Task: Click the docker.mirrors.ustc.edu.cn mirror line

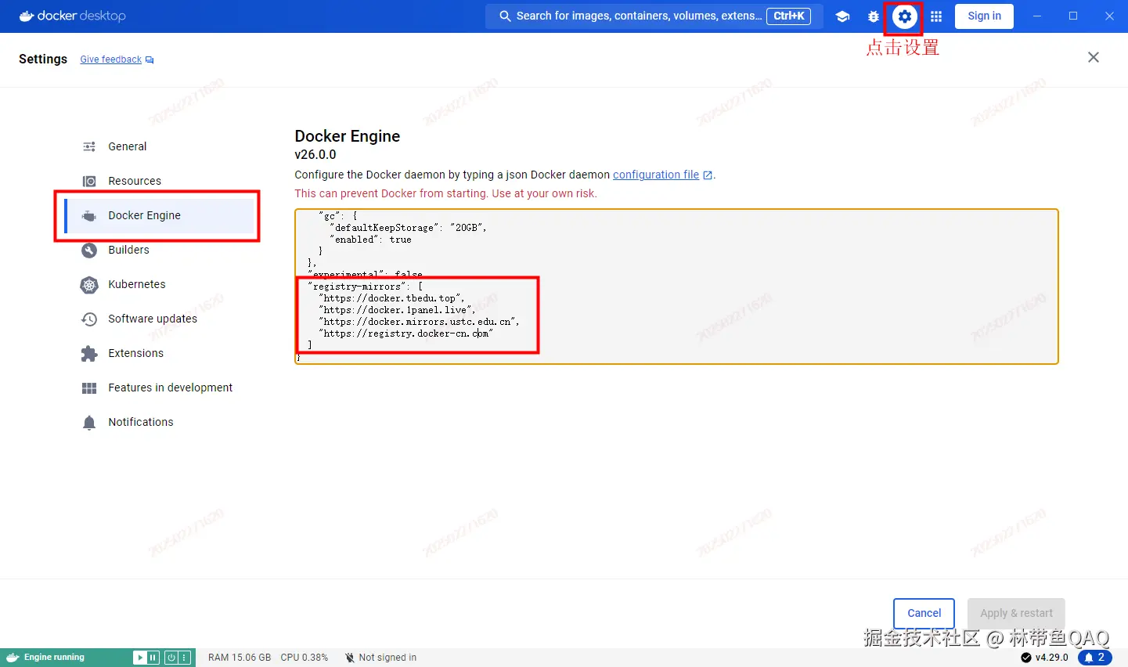Action: 419,322
